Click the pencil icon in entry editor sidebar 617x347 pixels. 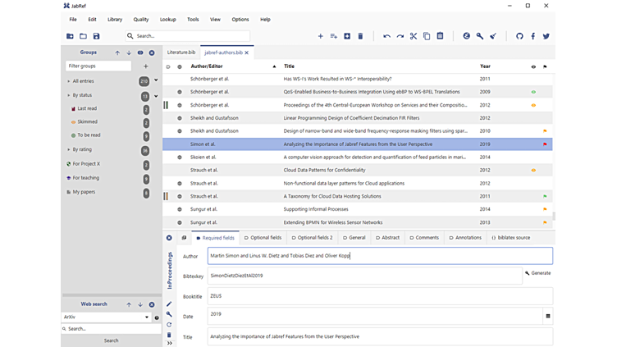pyautogui.click(x=169, y=304)
